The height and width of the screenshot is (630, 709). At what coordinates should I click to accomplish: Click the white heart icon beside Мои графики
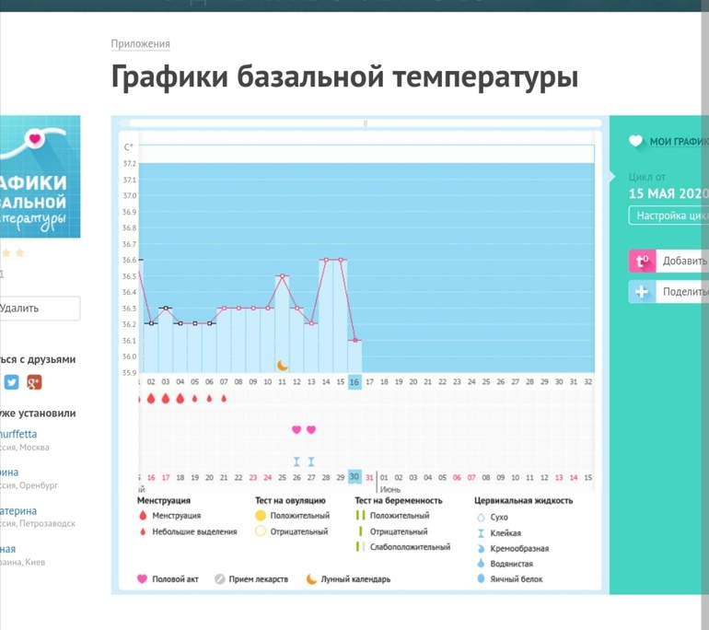point(635,142)
